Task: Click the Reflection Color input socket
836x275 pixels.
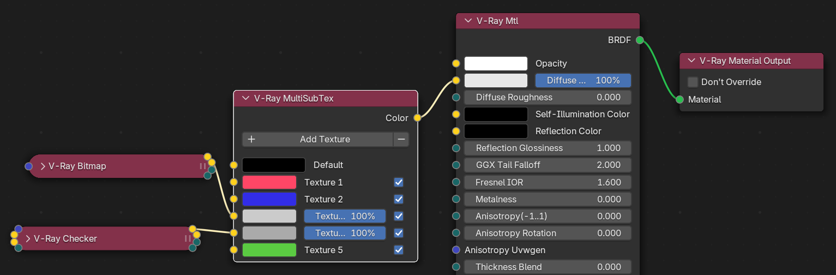Action: pyautogui.click(x=456, y=131)
